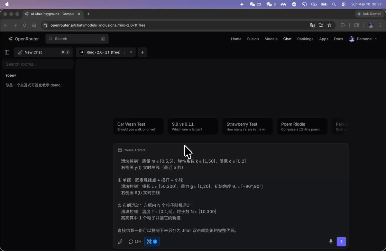Open the existing chat room in sidebar
386x251 pixels.
[34, 85]
